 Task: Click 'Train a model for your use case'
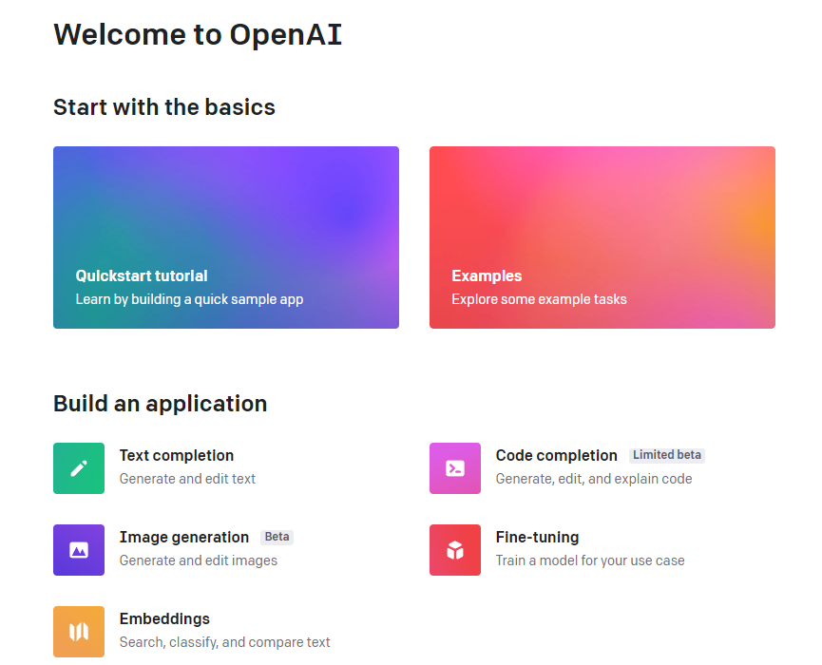(x=590, y=560)
